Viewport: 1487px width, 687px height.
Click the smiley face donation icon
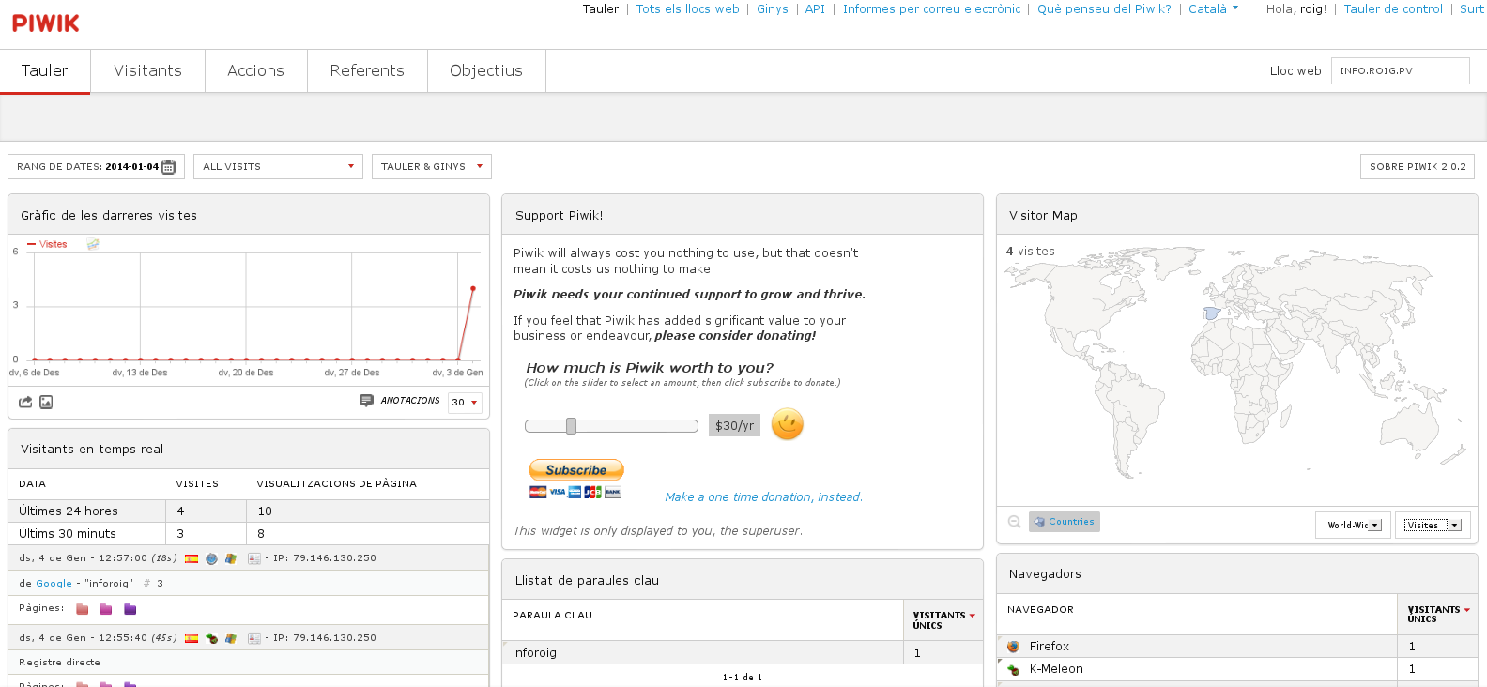788,424
